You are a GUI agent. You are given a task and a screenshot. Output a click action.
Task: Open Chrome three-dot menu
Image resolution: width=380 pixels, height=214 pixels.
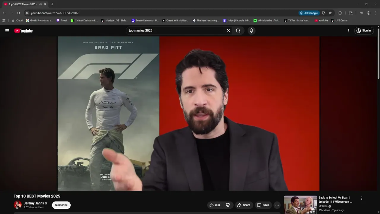click(376, 13)
